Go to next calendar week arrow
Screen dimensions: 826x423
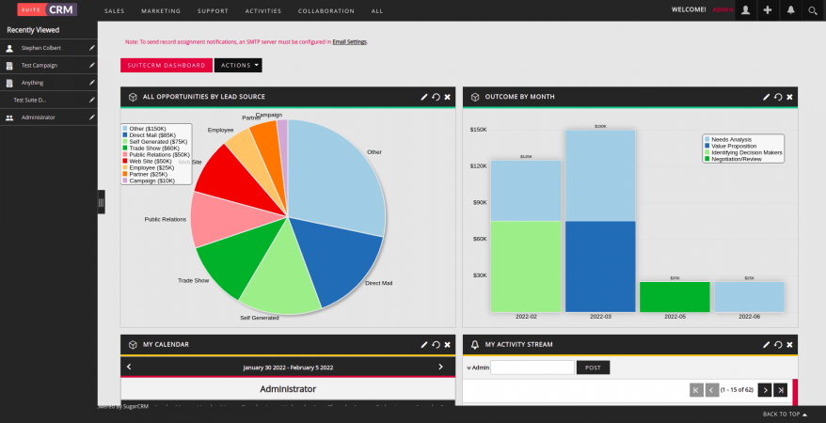coord(440,367)
